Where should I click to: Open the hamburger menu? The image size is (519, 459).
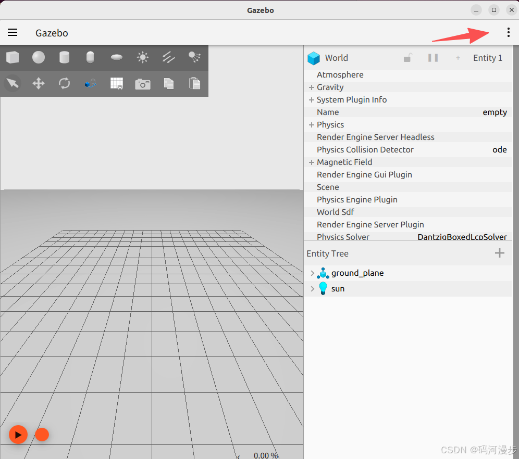(x=13, y=32)
